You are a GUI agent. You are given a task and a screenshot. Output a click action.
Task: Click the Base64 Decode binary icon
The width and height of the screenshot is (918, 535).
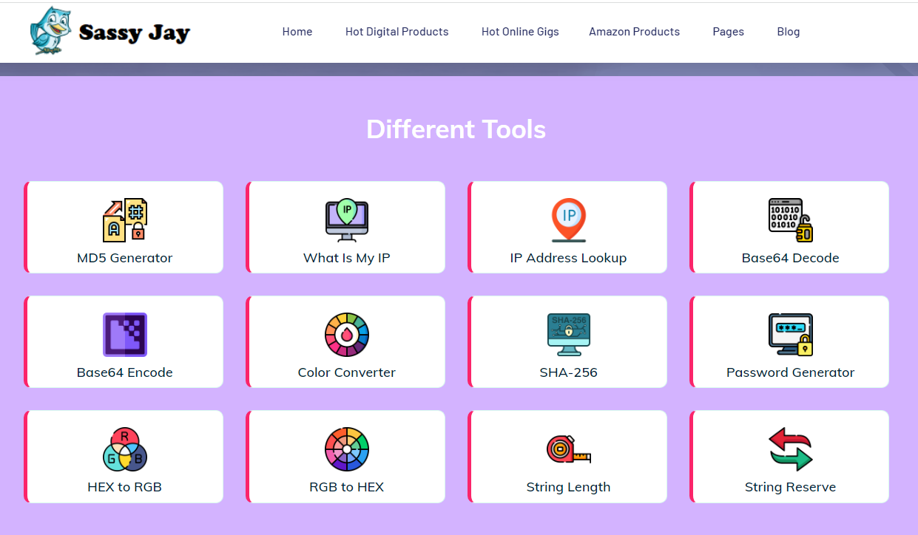(790, 219)
